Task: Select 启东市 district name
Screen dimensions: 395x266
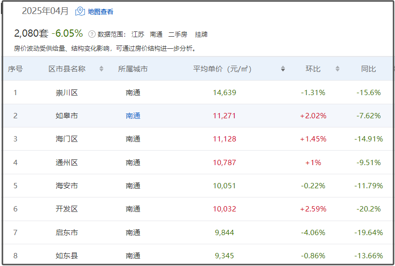Action: pos(67,233)
